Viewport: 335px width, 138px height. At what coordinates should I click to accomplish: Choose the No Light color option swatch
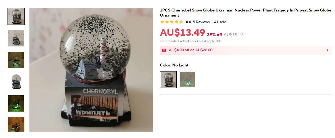click(x=168, y=80)
